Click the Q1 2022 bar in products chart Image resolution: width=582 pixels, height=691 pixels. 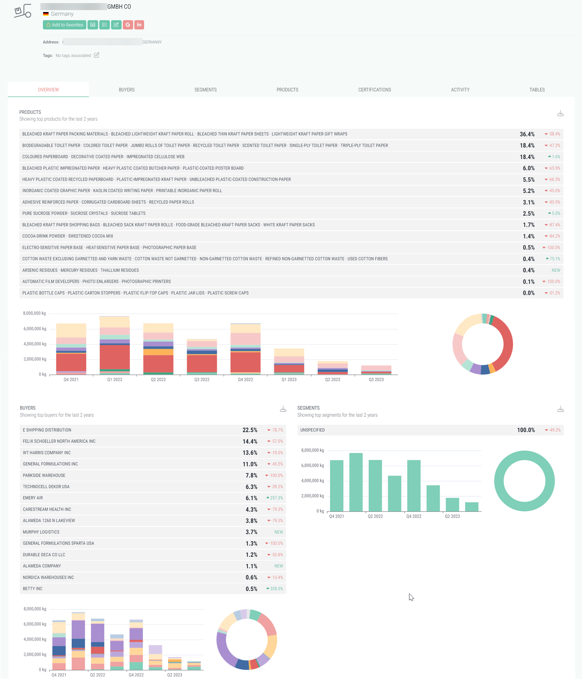(114, 345)
